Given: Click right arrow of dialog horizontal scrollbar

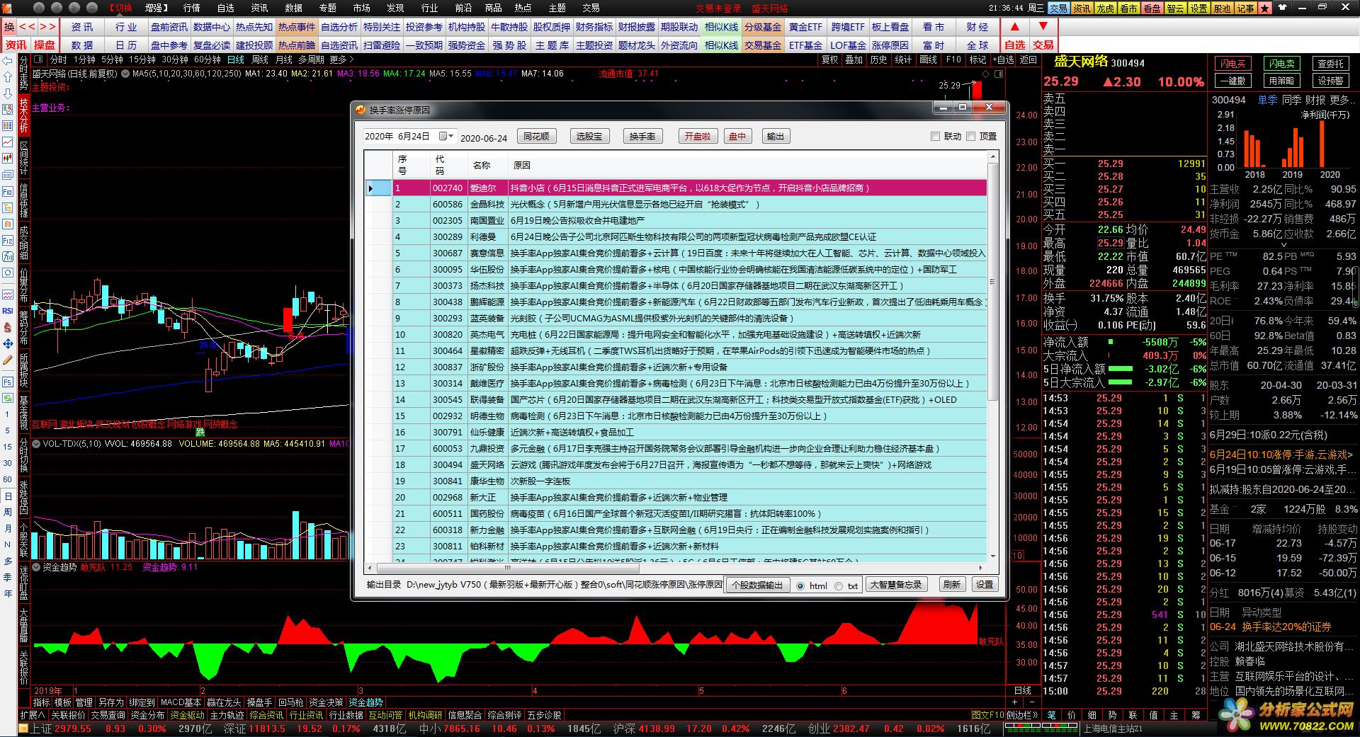Looking at the screenshot, I should (980, 567).
